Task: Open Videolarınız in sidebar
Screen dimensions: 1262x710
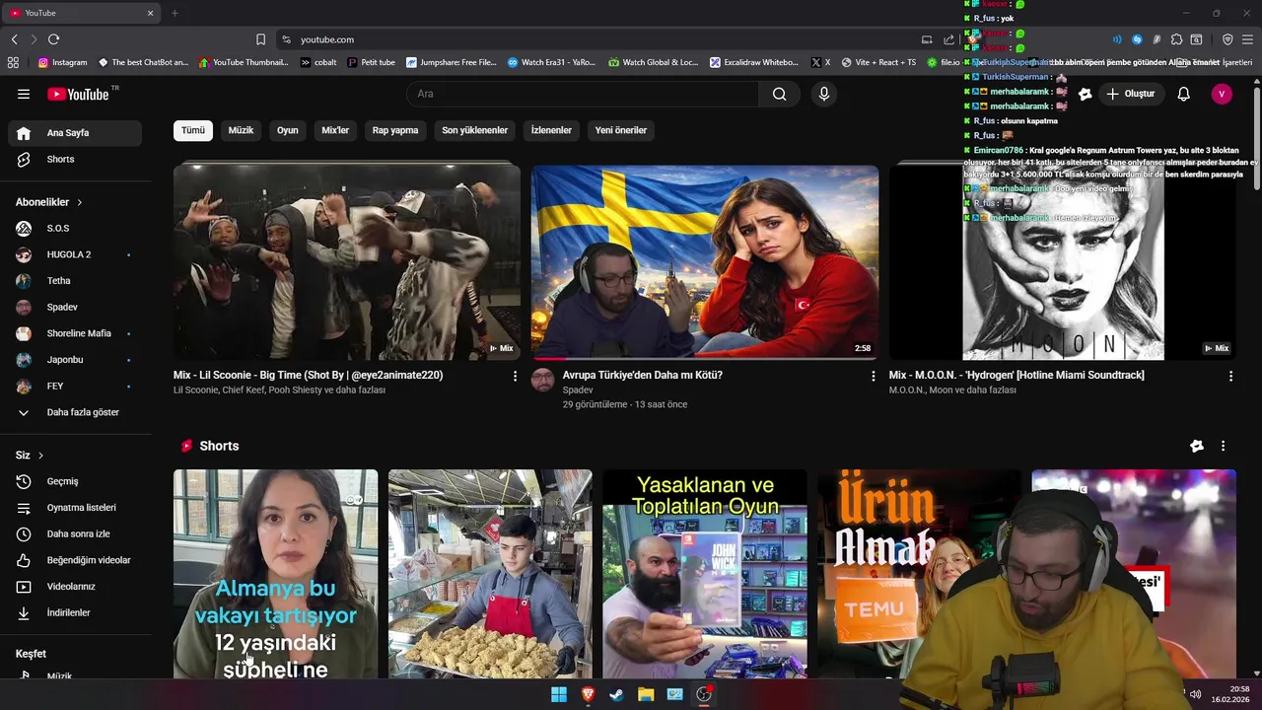Action: [x=75, y=587]
